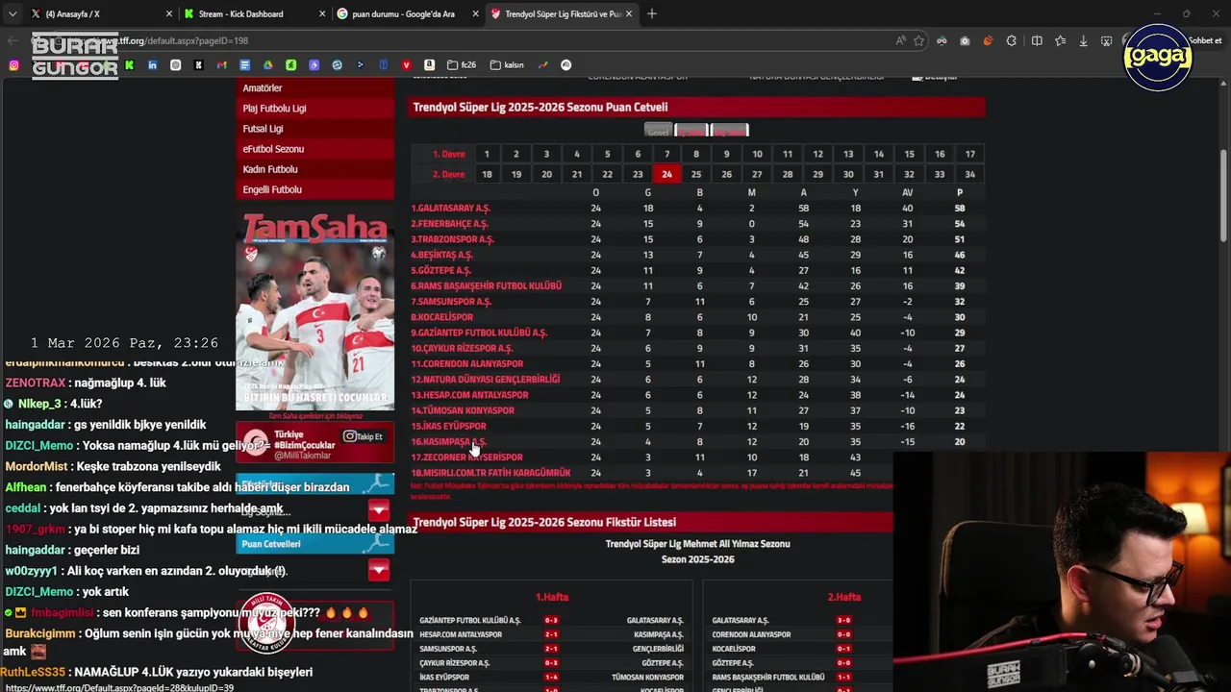
Task: Open the browser extensions puzzle icon
Action: [x=1012, y=40]
